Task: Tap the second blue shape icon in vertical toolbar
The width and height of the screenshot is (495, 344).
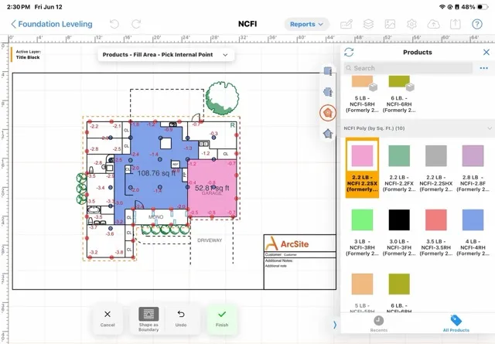Action: 328,92
